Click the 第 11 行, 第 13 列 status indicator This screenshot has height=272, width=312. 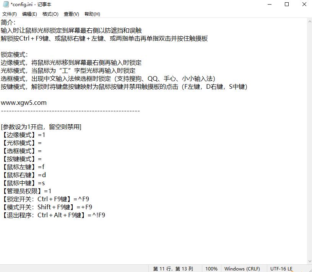(x=173, y=269)
